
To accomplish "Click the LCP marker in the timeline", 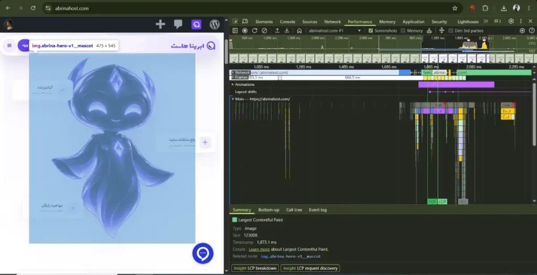I will (x=442, y=202).
